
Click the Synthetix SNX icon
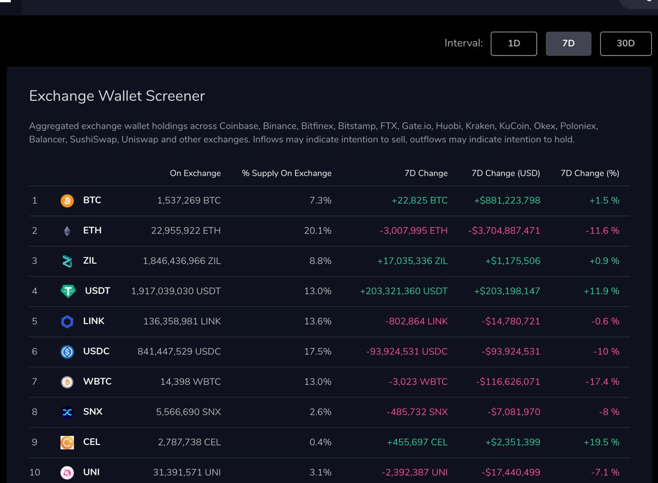[67, 412]
